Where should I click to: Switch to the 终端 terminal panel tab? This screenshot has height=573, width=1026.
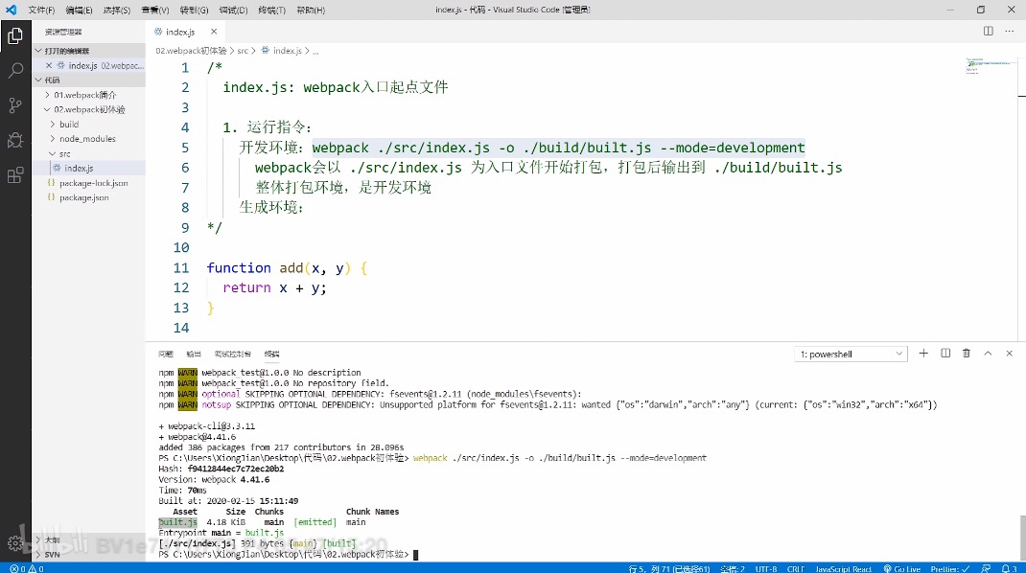271,354
